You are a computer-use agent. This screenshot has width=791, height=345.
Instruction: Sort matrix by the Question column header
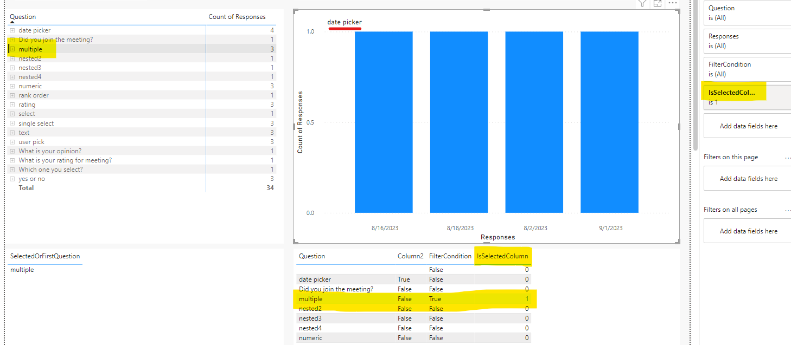tap(23, 17)
